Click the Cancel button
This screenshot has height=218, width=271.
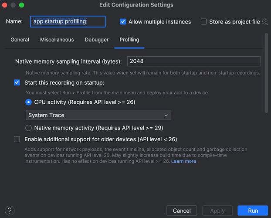(x=182, y=211)
